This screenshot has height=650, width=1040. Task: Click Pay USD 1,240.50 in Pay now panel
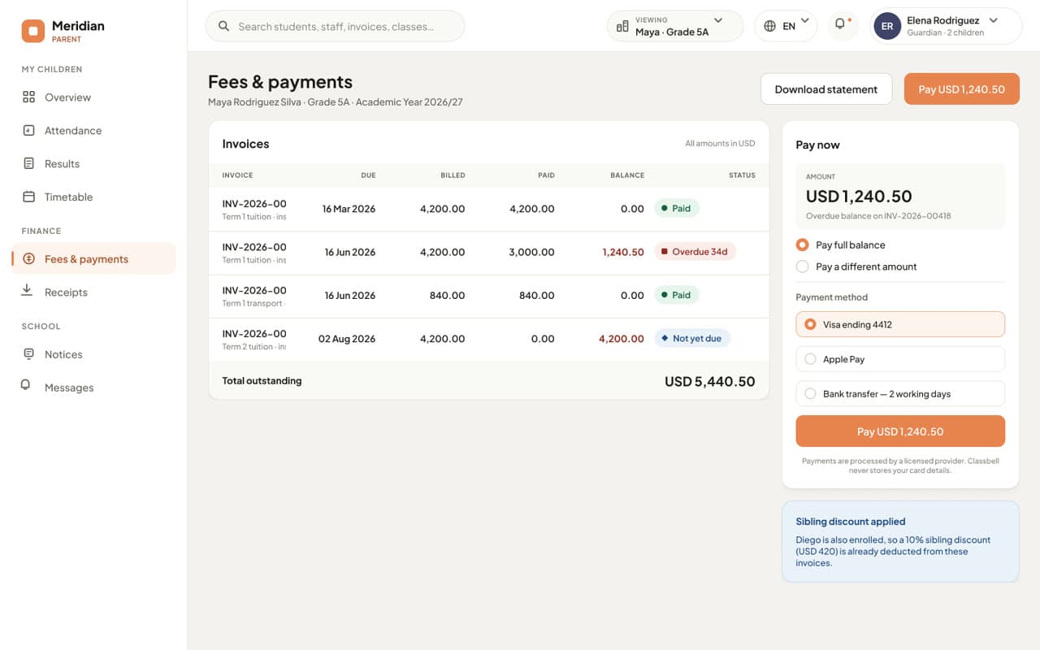point(900,431)
